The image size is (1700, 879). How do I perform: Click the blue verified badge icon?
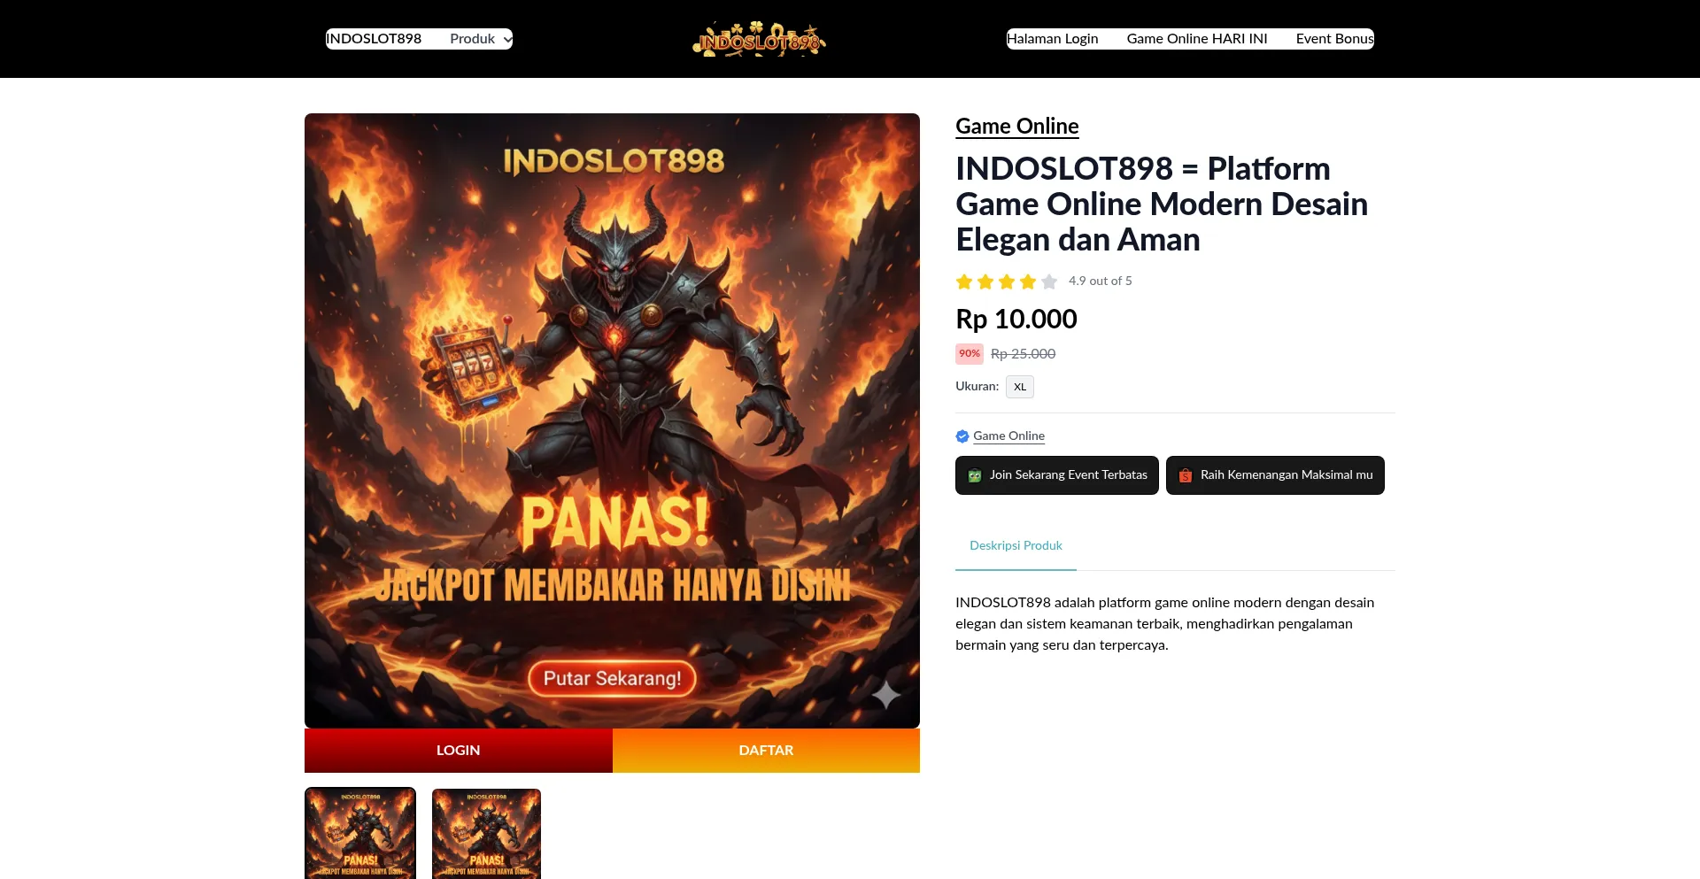click(x=962, y=436)
